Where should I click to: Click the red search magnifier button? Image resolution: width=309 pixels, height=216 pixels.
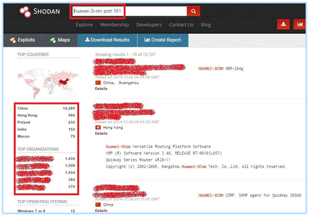tap(194, 11)
